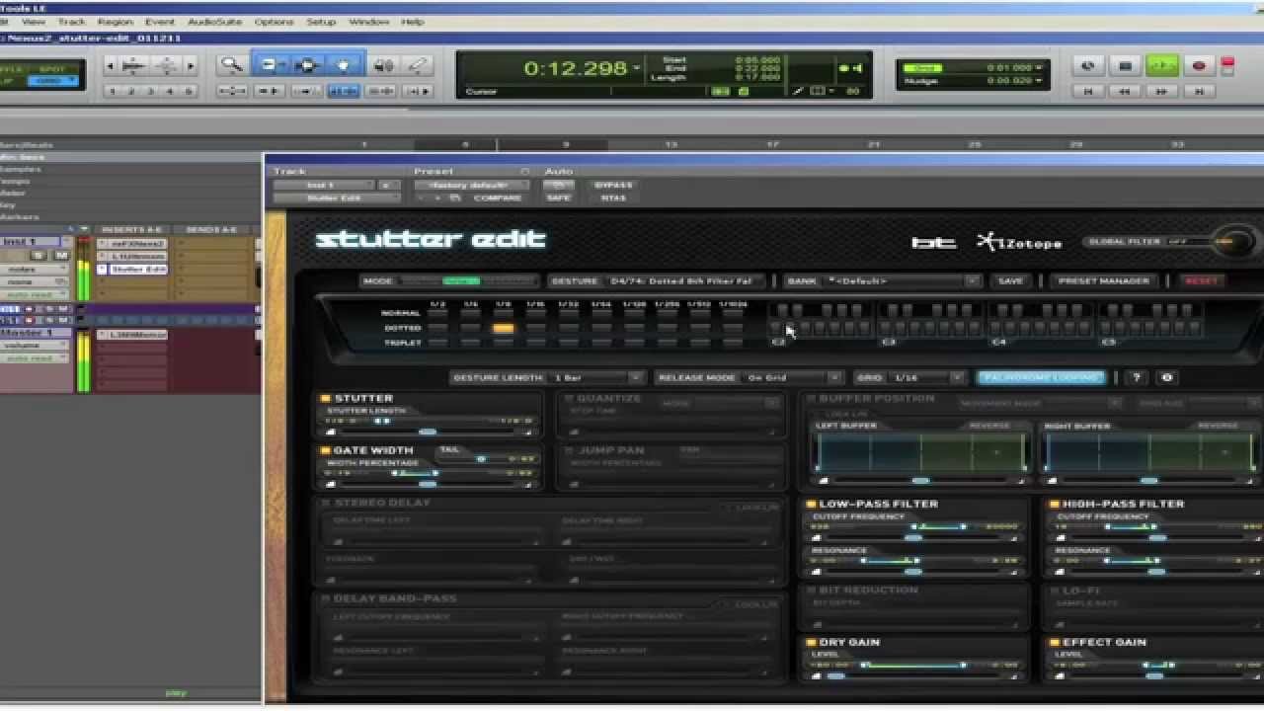Select the Scrubber speaker tool

point(384,65)
